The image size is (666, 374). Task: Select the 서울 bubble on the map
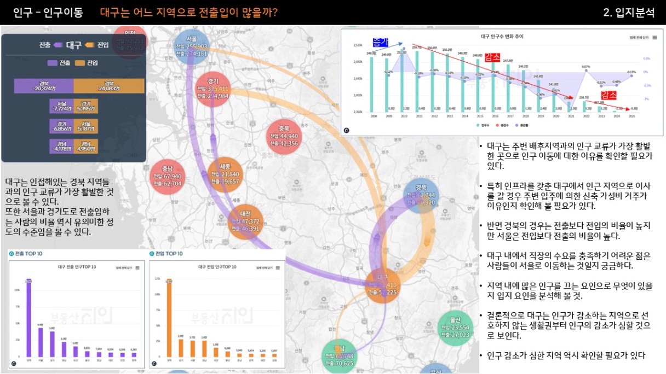pyautogui.click(x=191, y=46)
